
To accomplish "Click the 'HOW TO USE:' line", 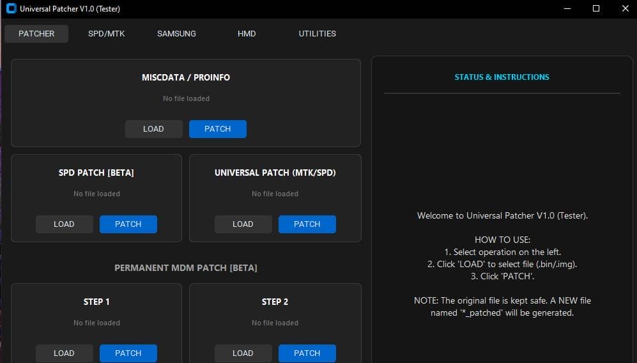I will 503,240.
